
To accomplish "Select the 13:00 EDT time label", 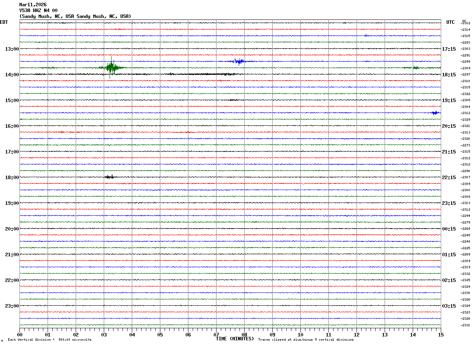I will [12, 49].
